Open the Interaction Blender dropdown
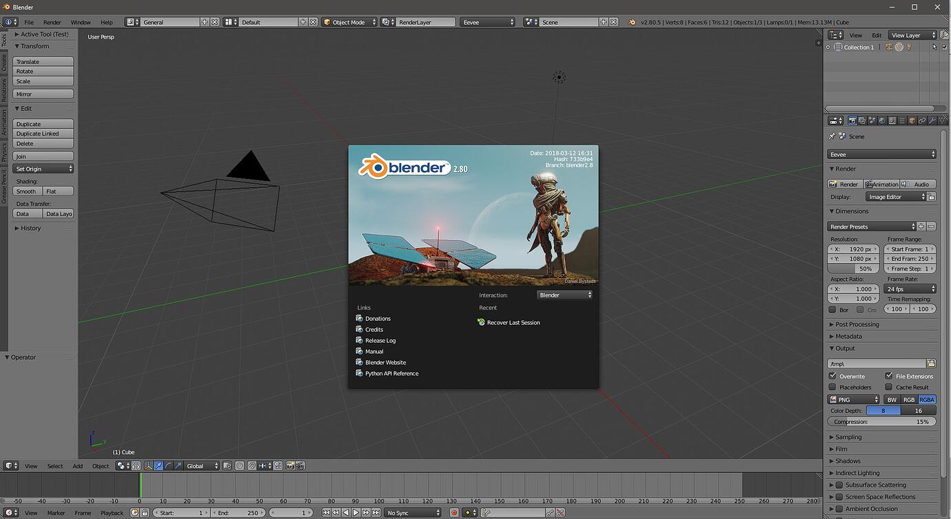The height and width of the screenshot is (519, 951). [x=564, y=295]
